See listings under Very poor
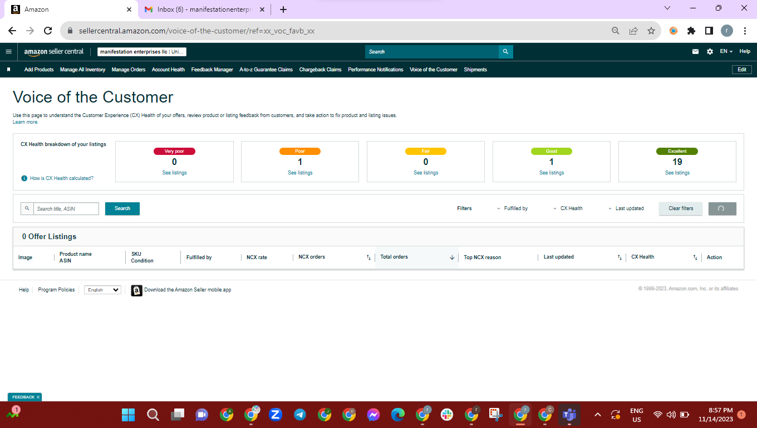This screenshot has width=757, height=428. (x=174, y=173)
